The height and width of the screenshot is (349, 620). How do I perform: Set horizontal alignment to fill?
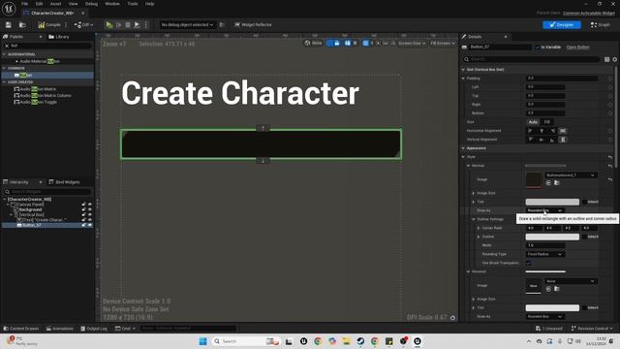pos(563,131)
